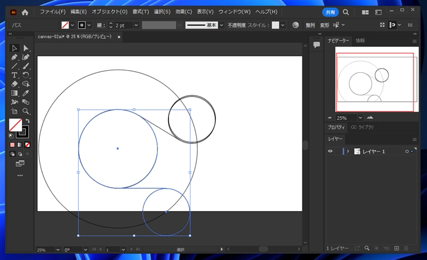Choose the Eraser tool
This screenshot has width=427, height=260.
click(x=15, y=84)
